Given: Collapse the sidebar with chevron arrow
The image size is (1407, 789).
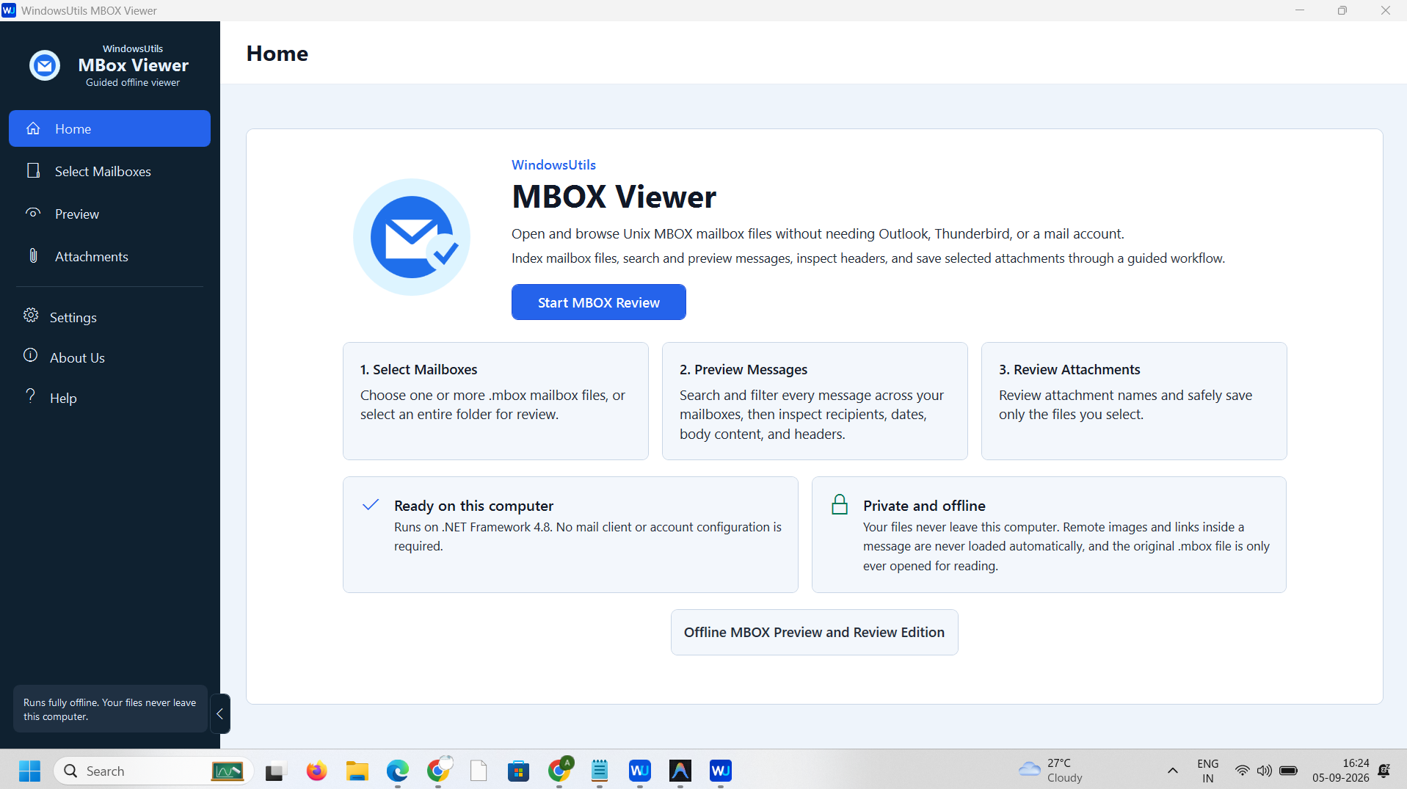Looking at the screenshot, I should 219,713.
